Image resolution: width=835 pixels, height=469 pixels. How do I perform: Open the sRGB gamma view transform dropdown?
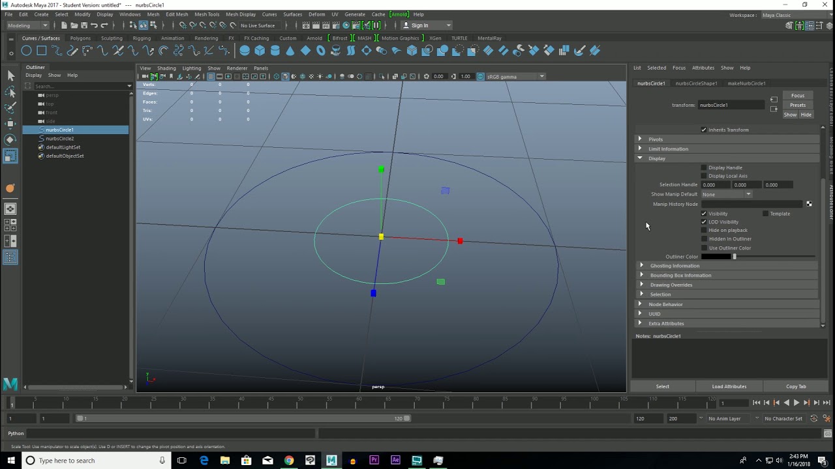(x=515, y=77)
